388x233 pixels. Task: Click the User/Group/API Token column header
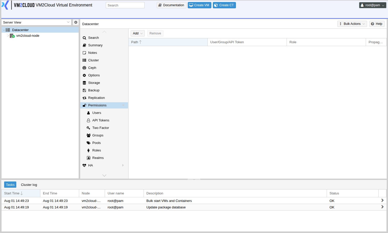[x=247, y=42]
